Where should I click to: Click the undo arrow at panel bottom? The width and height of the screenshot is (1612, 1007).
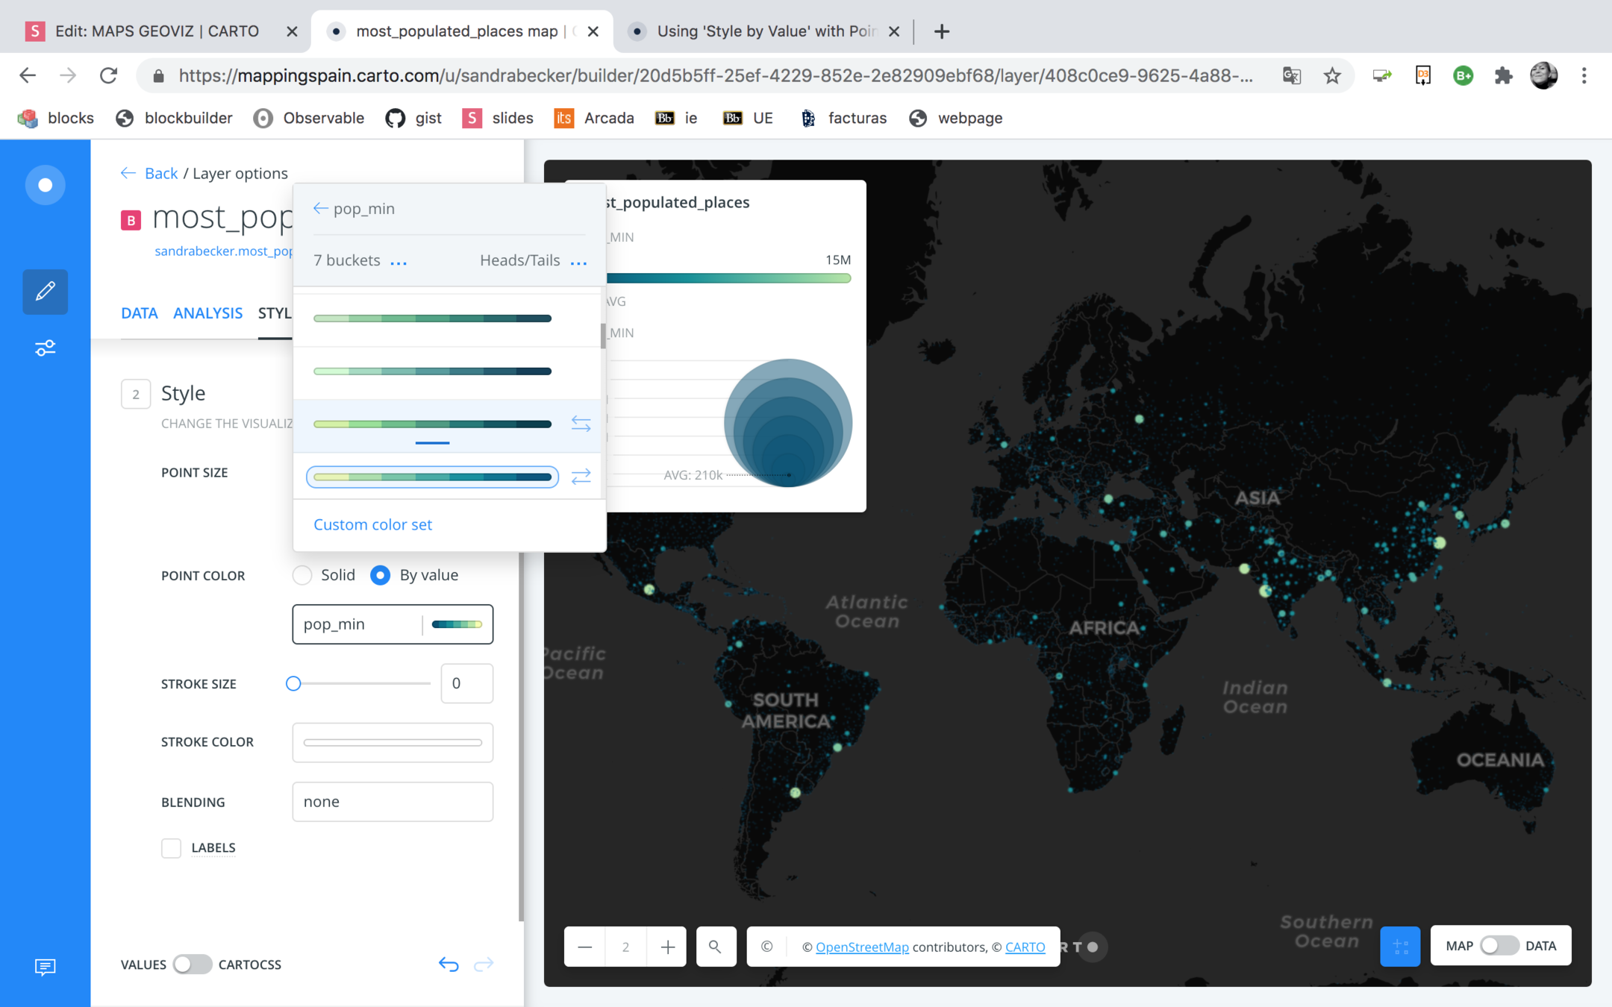click(x=449, y=964)
